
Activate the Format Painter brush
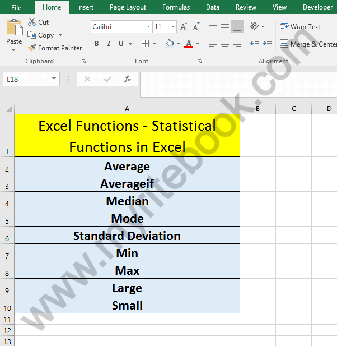click(32, 48)
